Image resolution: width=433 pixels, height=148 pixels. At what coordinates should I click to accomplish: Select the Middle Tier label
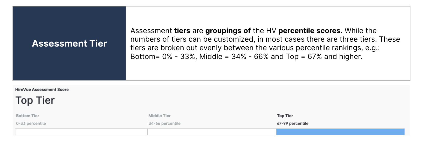[x=160, y=116]
